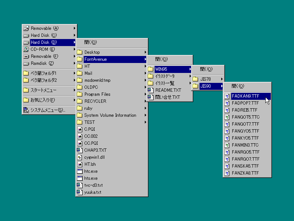Open the HT folder entry
The height and width of the screenshot is (221, 294).
click(112, 66)
